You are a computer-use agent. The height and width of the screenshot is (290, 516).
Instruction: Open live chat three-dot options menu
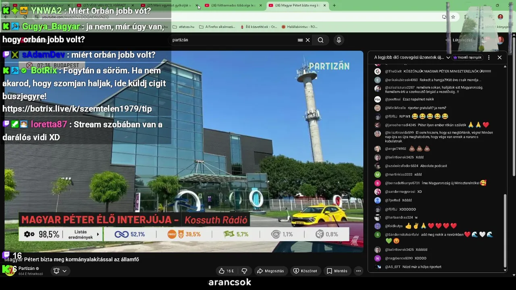point(489,57)
